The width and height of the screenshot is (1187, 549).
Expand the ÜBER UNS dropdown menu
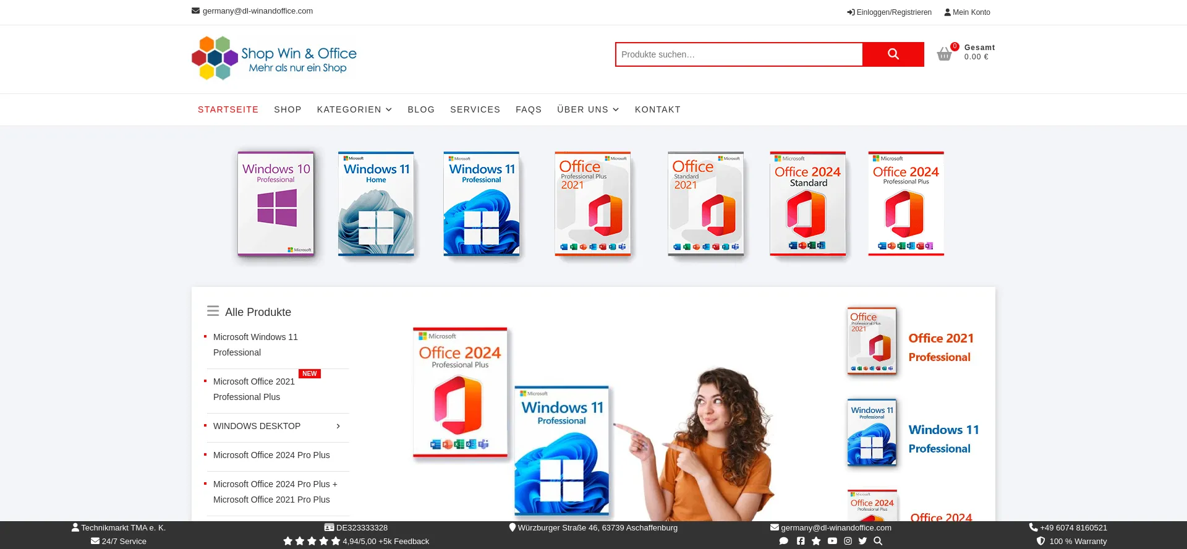coord(588,109)
